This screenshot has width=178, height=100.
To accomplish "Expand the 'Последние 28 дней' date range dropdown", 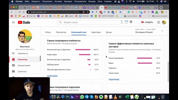I will click(149, 31).
